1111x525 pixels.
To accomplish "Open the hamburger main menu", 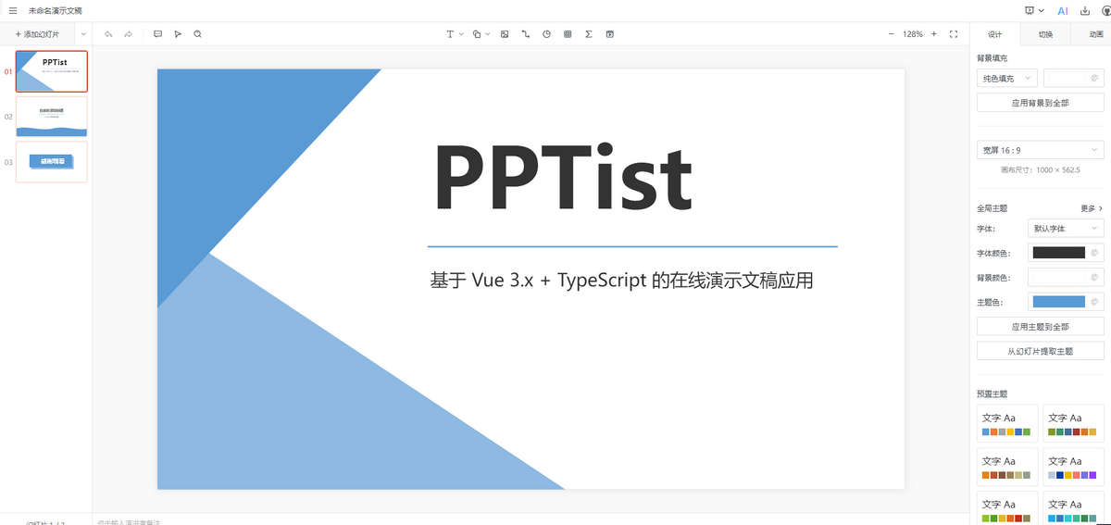I will [x=13, y=10].
